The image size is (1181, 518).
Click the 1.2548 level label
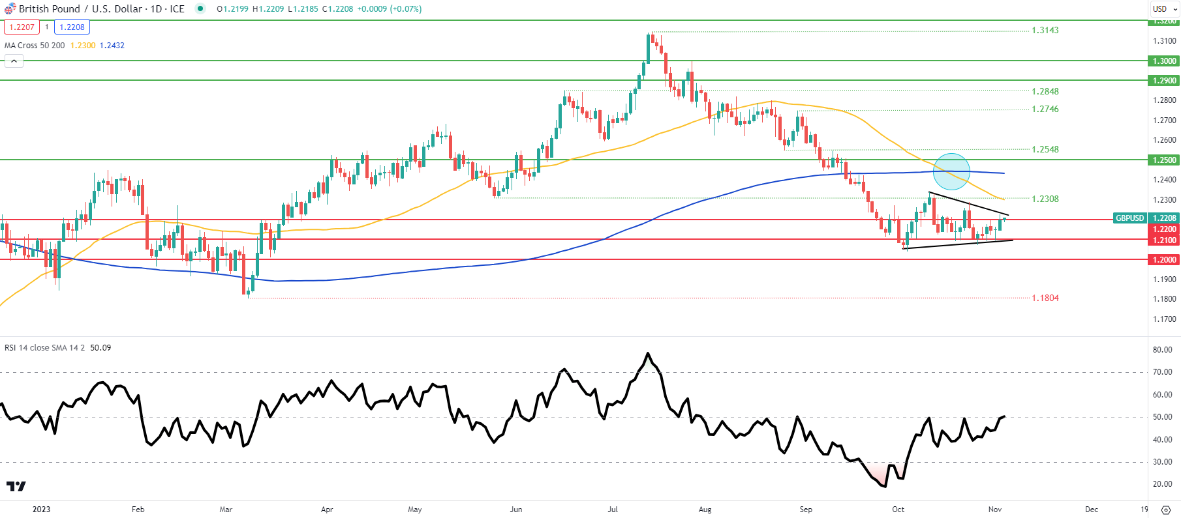[x=1045, y=149]
